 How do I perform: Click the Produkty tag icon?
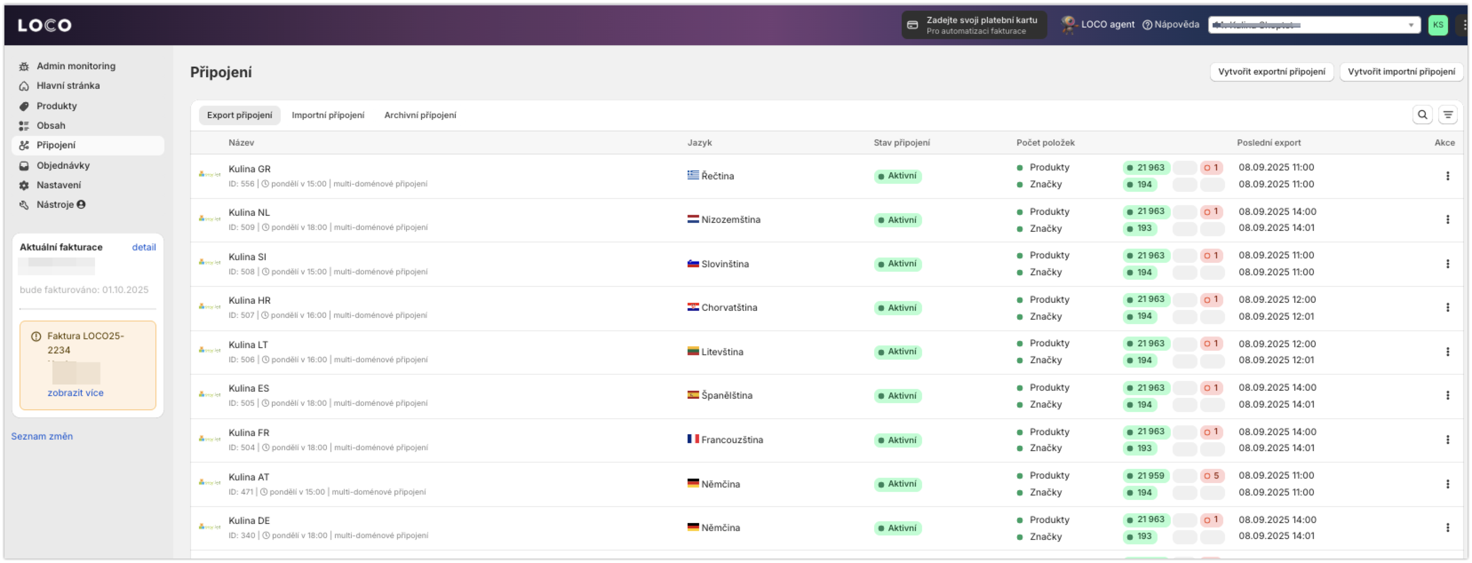point(24,106)
